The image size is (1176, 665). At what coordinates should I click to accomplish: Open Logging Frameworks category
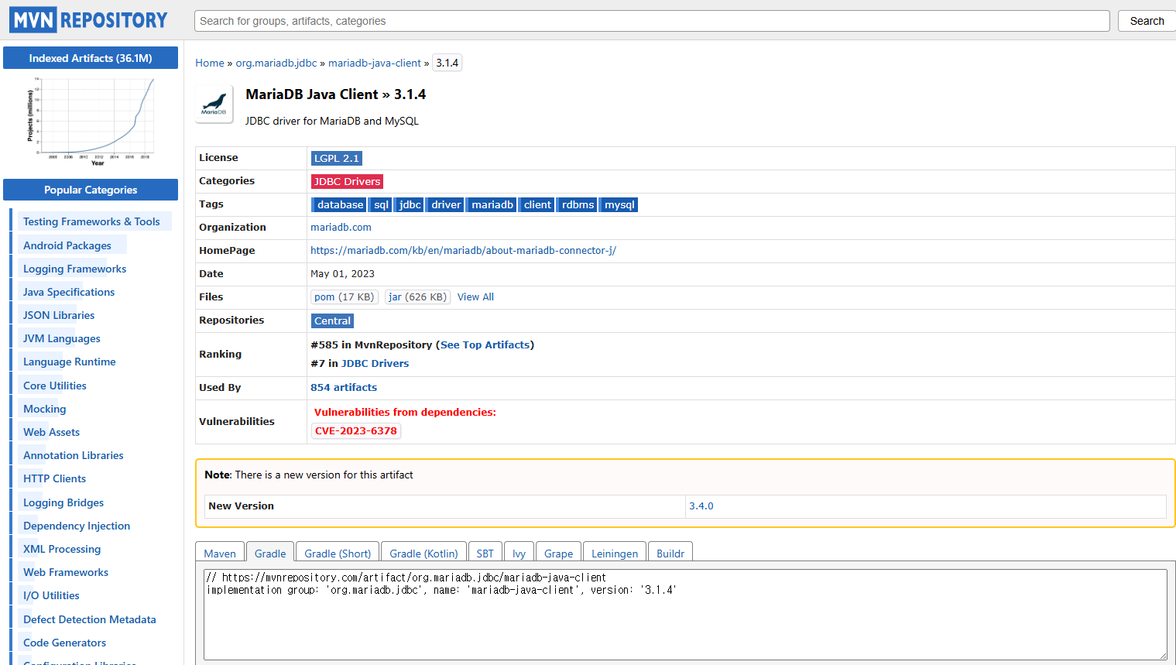pos(74,269)
